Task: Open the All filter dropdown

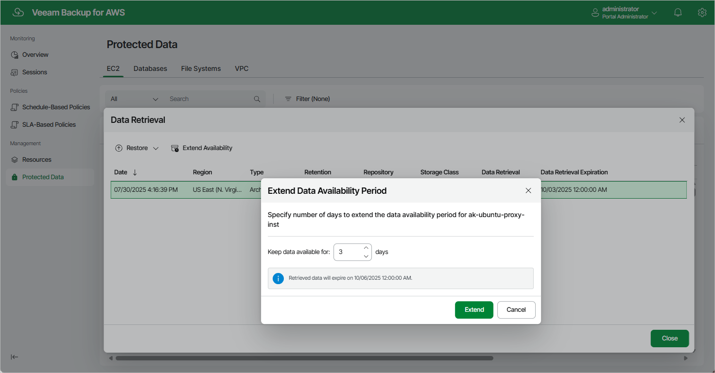Action: 135,99
